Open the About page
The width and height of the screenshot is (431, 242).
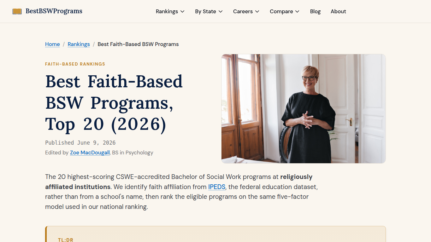[338, 11]
